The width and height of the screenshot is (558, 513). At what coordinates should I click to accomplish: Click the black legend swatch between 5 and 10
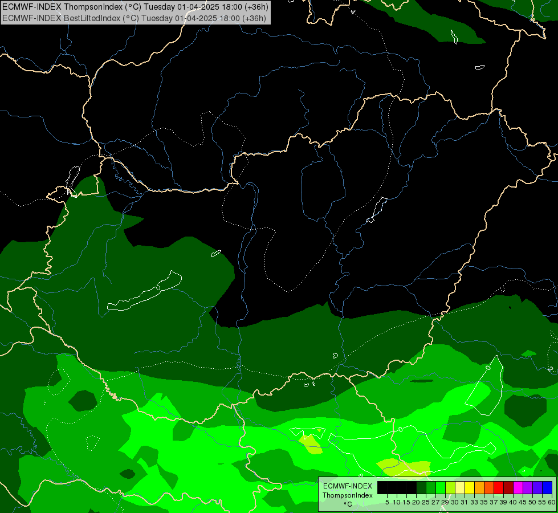392,487
